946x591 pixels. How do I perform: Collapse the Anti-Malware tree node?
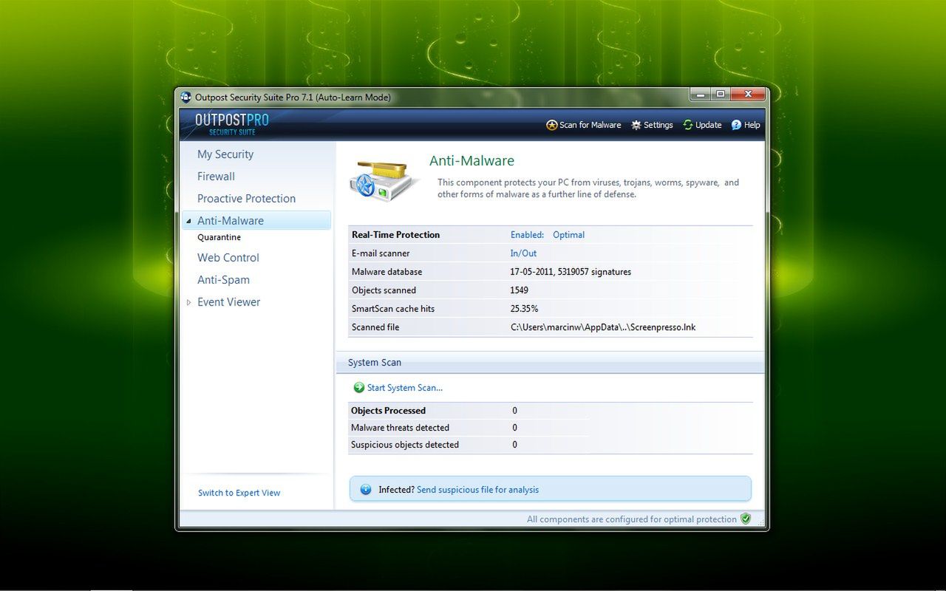pos(188,221)
